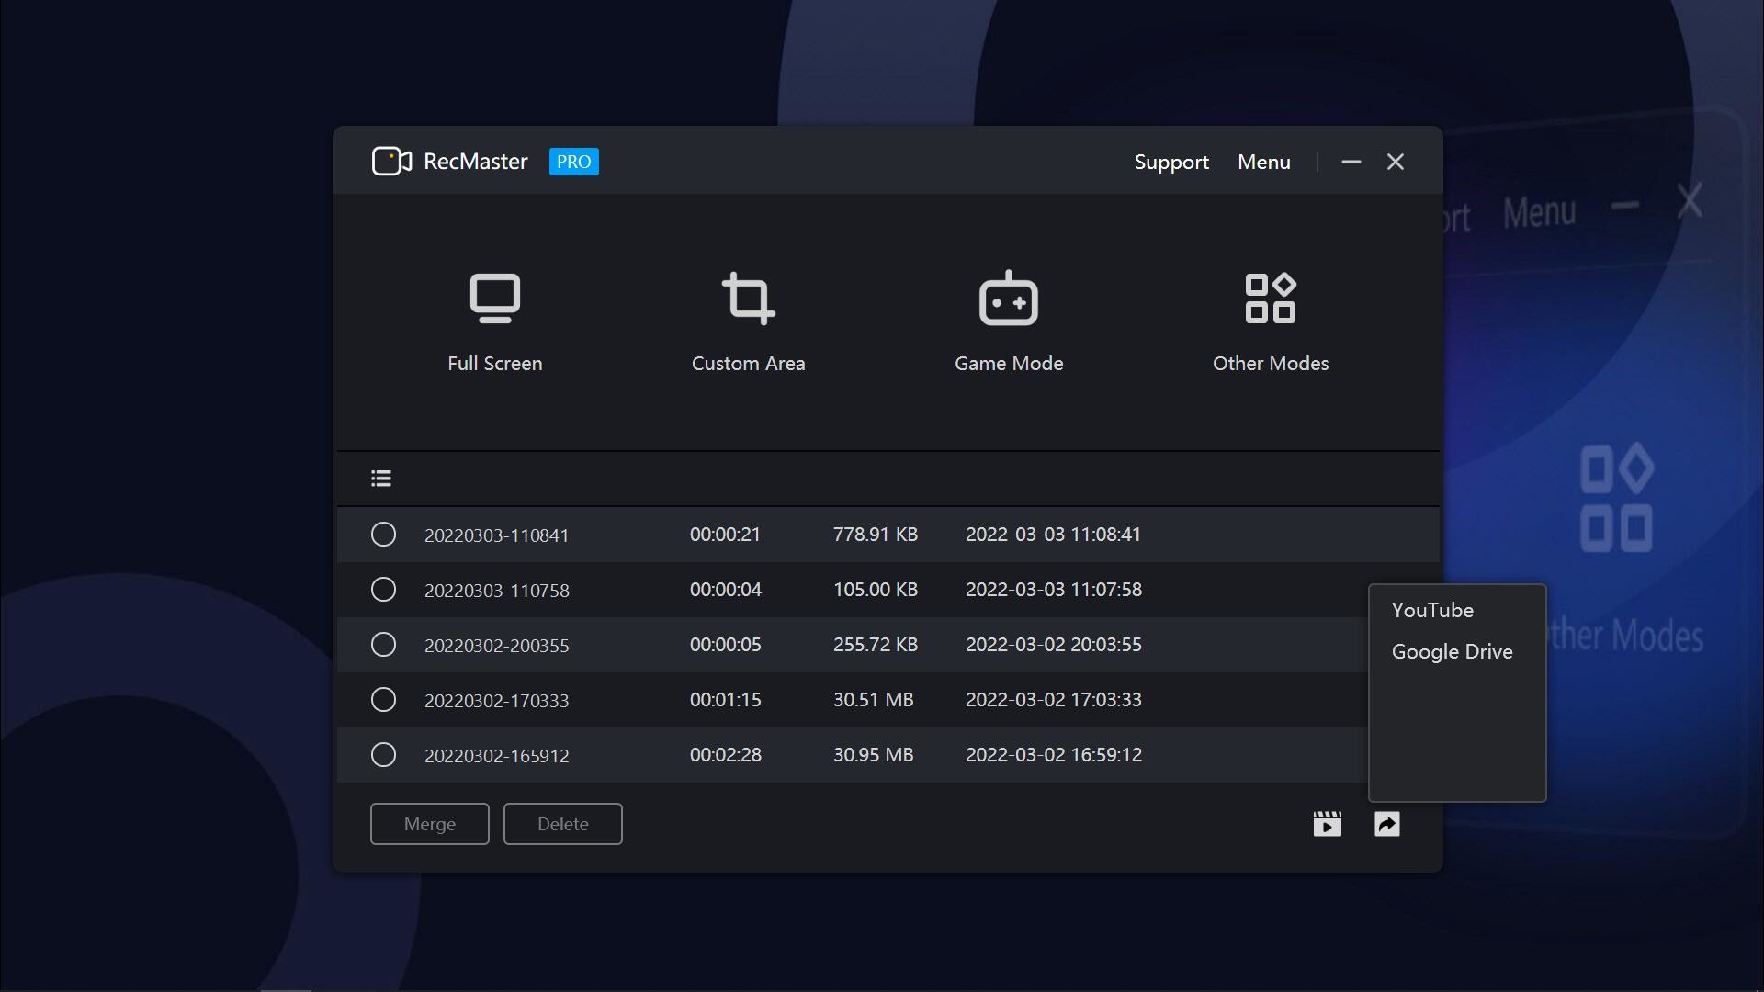Click the list view icon above recordings
The height and width of the screenshot is (992, 1764).
[380, 478]
